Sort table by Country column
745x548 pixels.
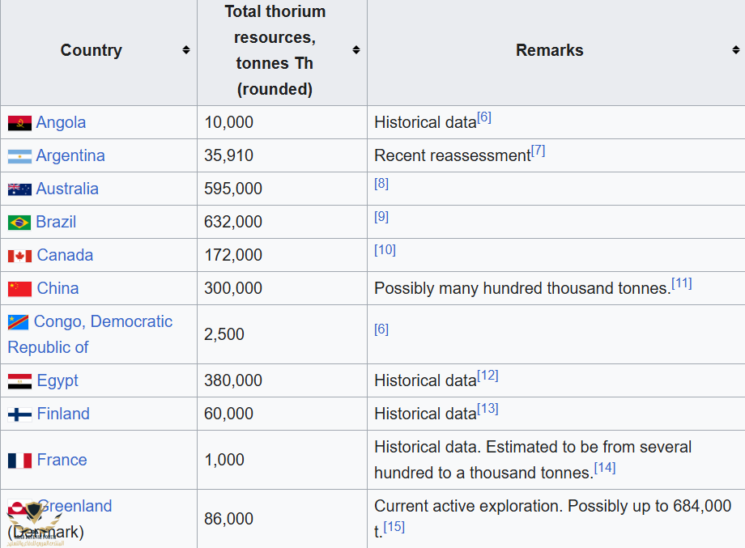click(185, 50)
